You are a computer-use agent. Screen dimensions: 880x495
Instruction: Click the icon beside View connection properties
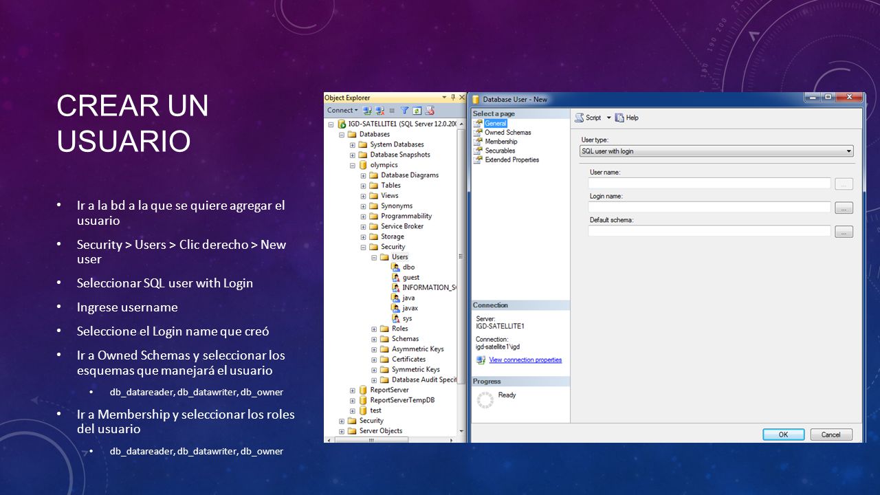pos(481,360)
